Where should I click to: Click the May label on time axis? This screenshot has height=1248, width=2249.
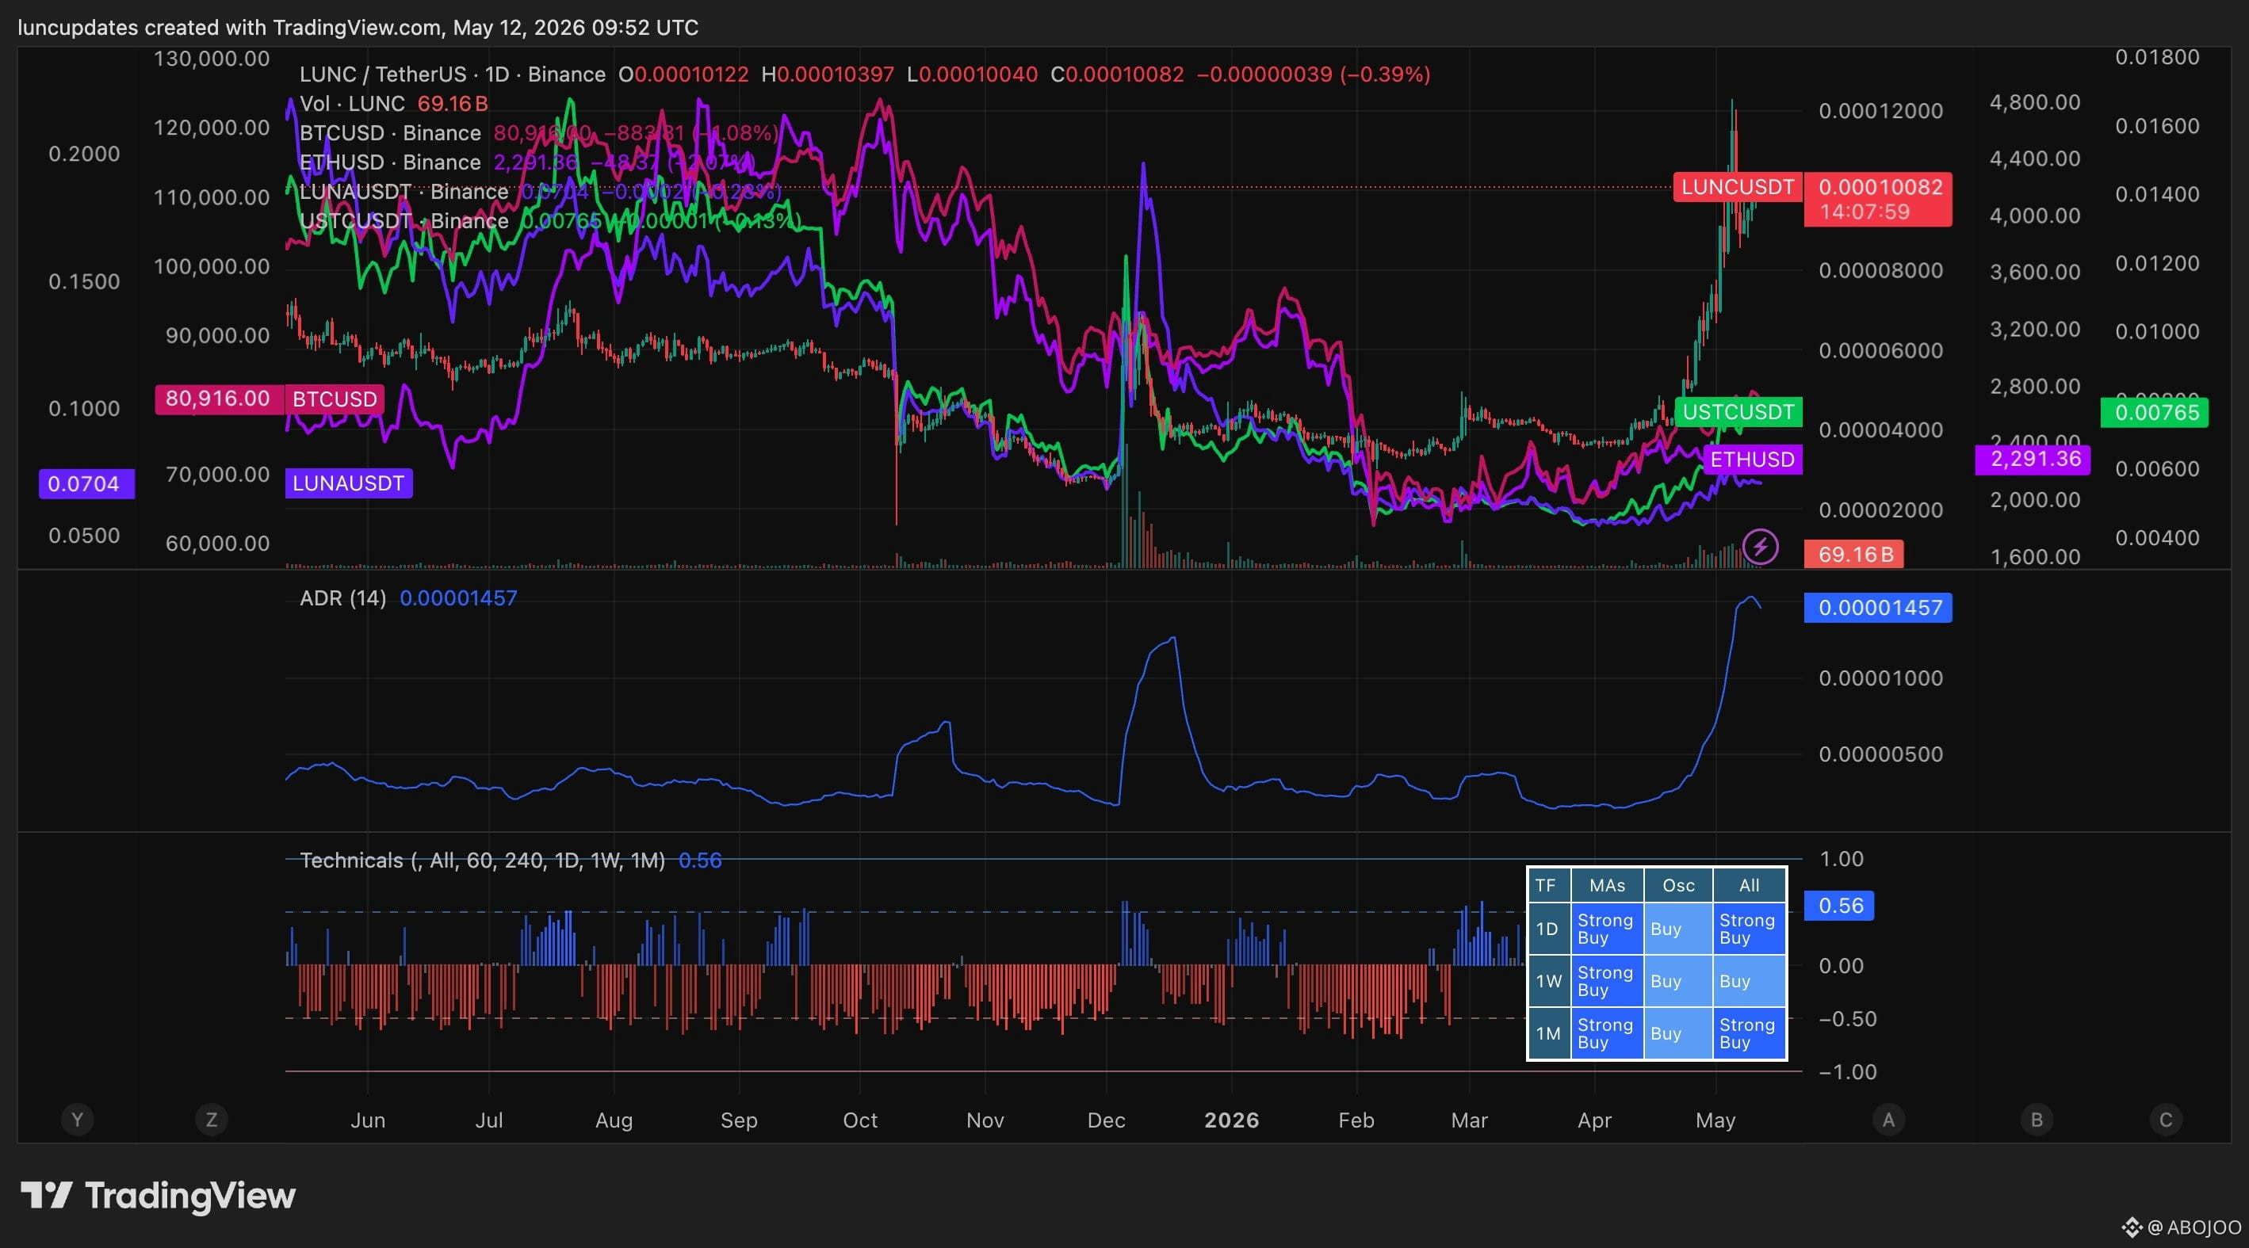tap(1715, 1120)
